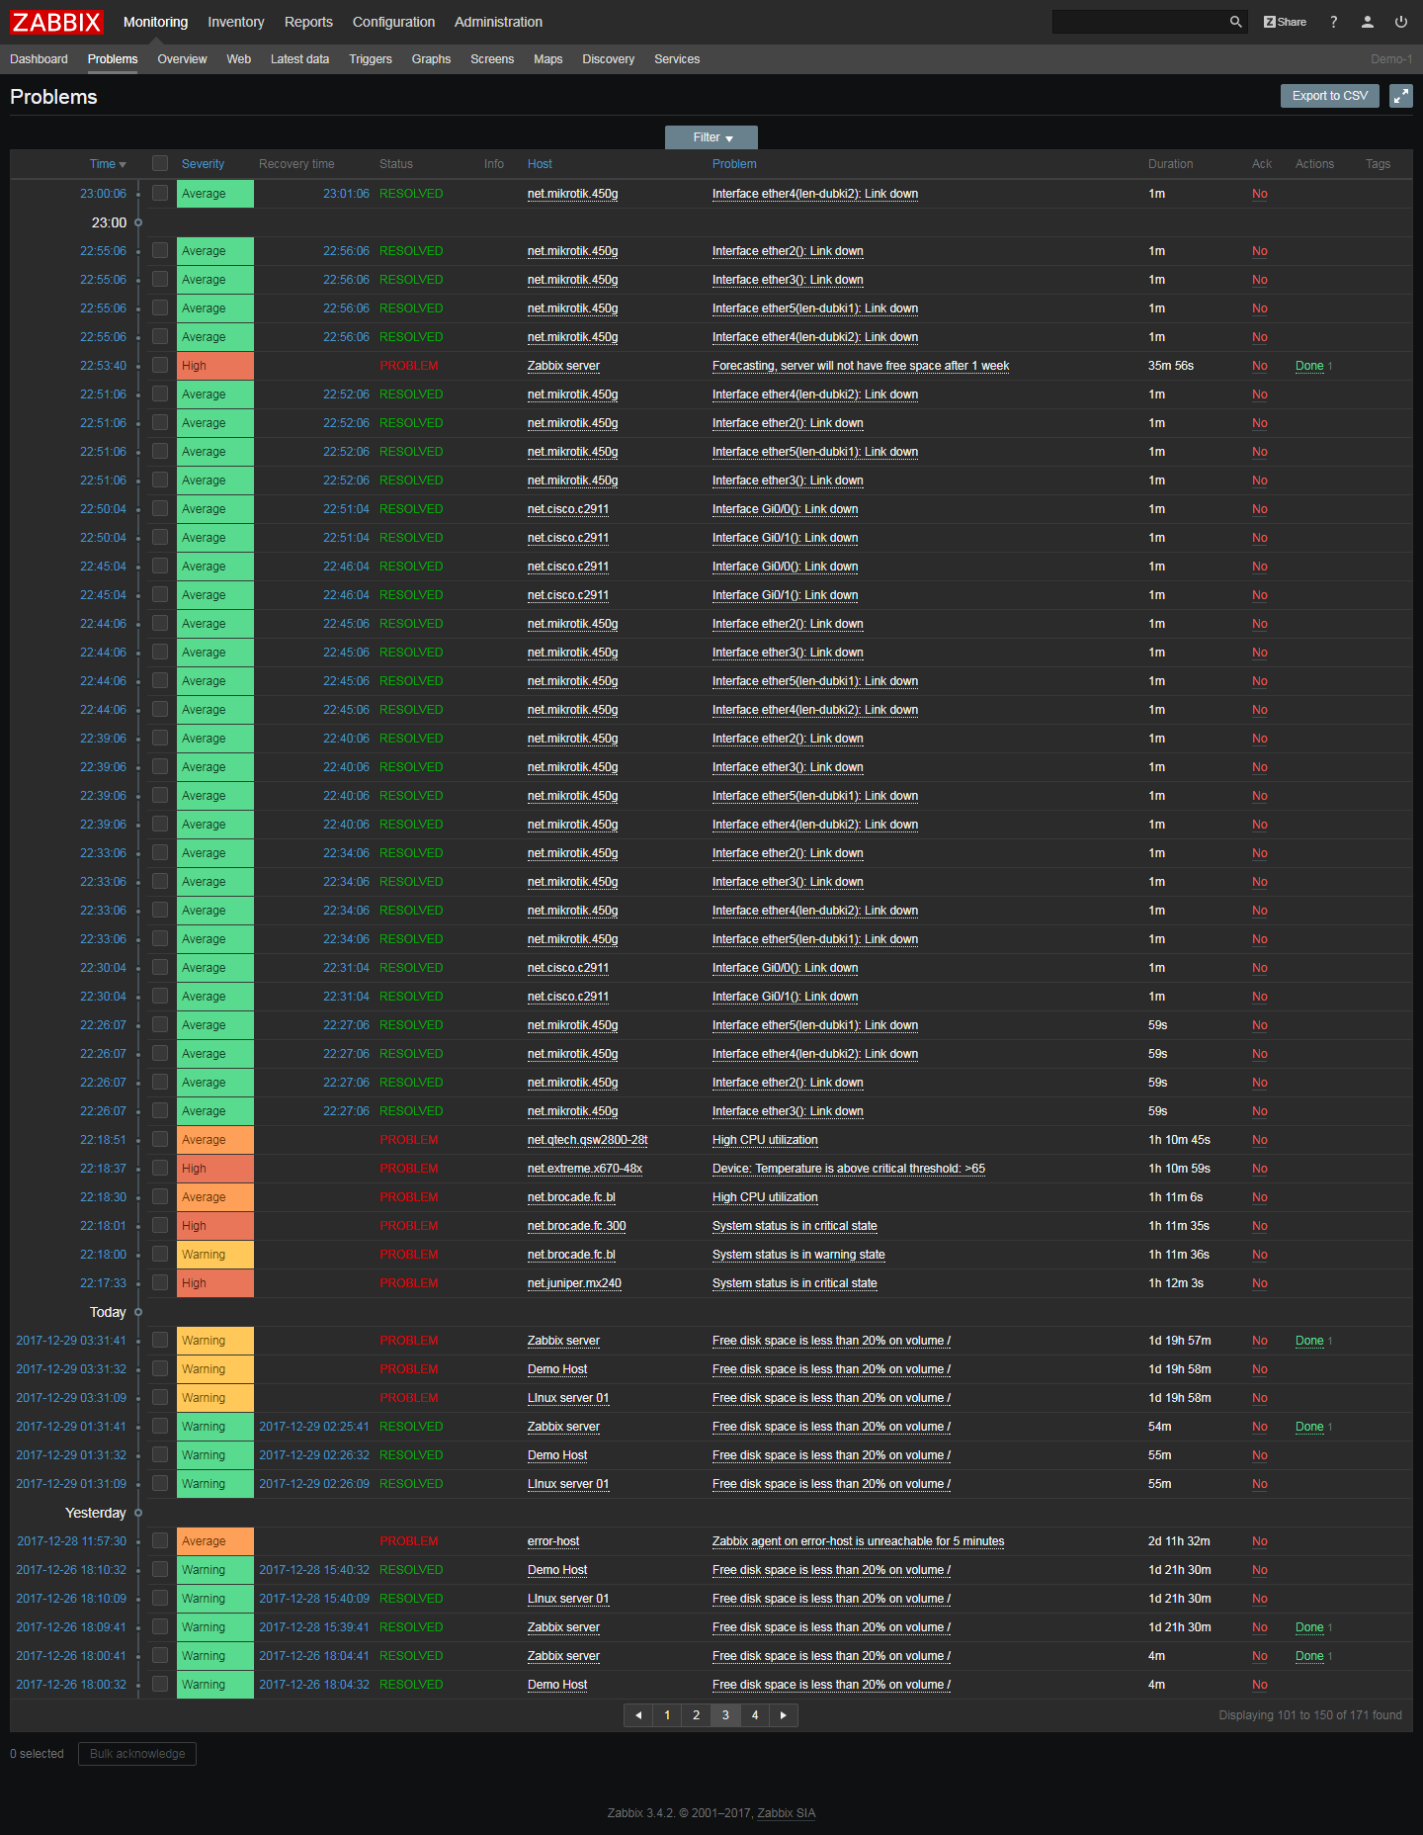The height and width of the screenshot is (1835, 1423).
Task: Click recovery time 2017-12-29 02:25:41
Action: 314,1427
